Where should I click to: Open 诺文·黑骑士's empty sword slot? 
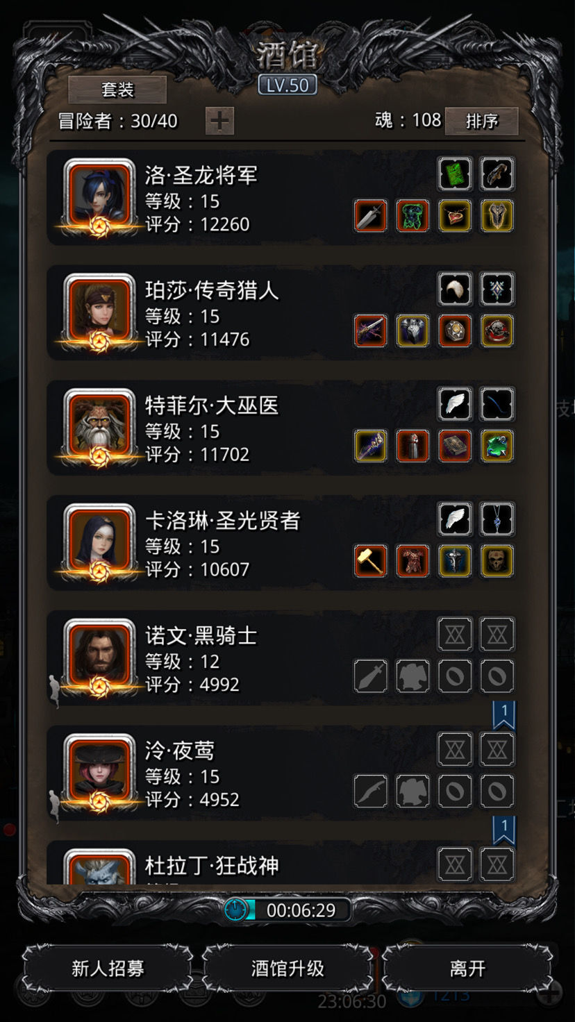pos(371,676)
